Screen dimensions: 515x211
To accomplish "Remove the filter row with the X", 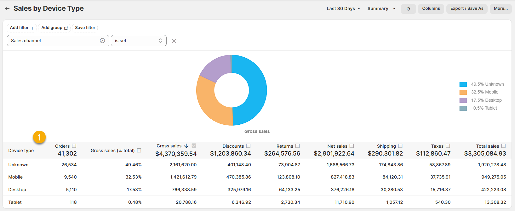I will click(x=174, y=41).
